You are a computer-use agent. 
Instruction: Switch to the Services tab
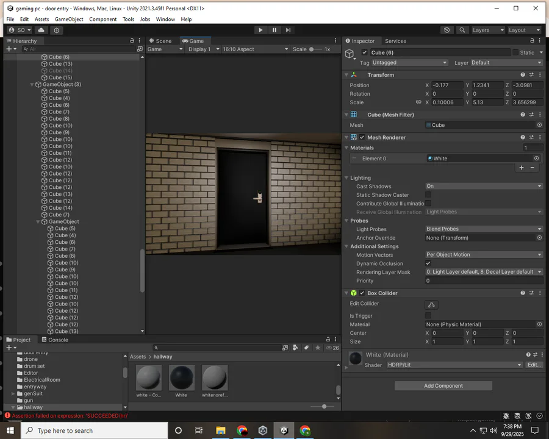click(395, 41)
